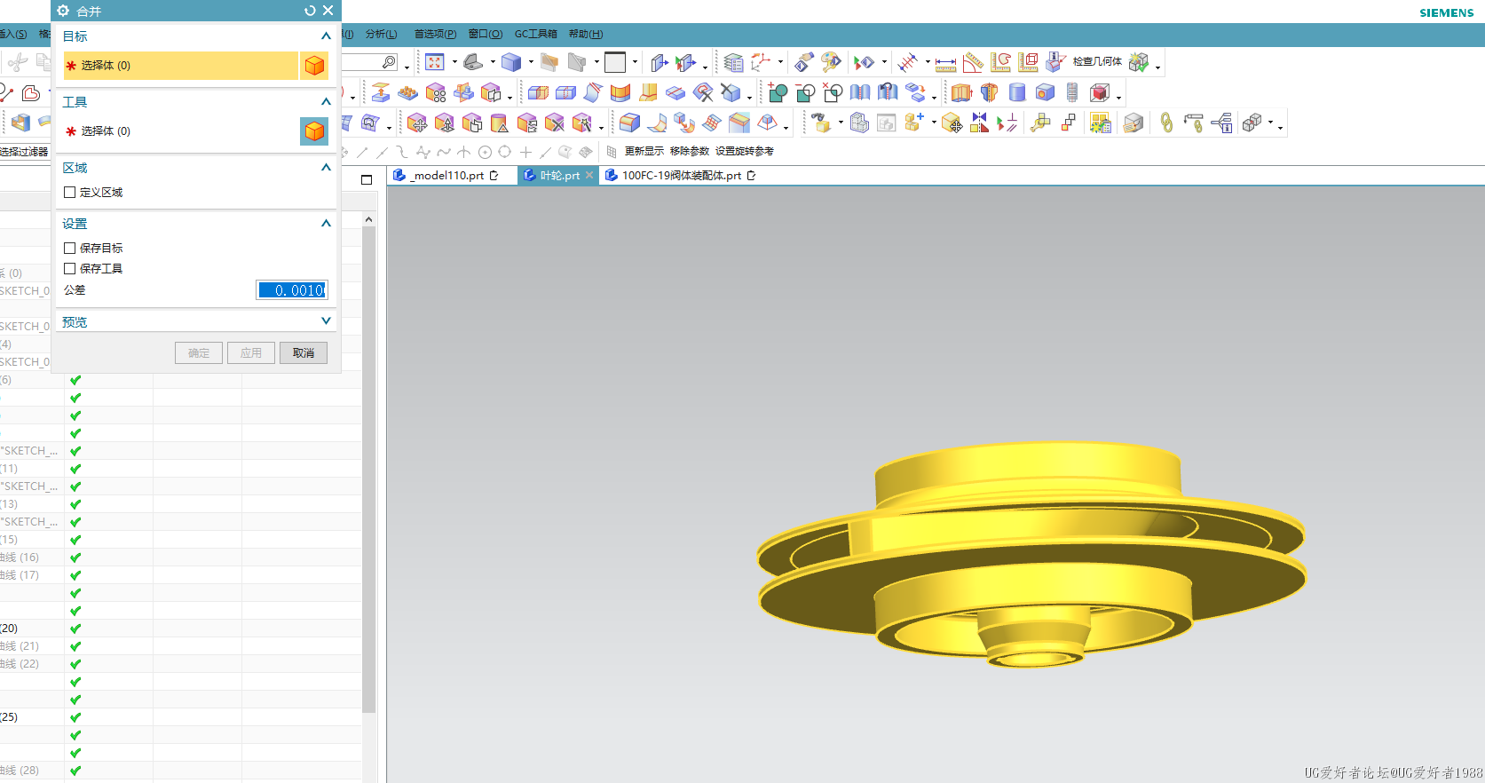The image size is (1485, 783).
Task: Click the part navigator vertical scrollbar
Action: tap(368, 469)
